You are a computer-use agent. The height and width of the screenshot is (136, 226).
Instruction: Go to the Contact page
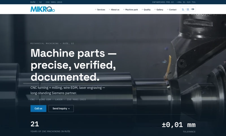coord(171,10)
